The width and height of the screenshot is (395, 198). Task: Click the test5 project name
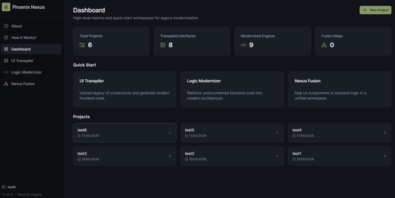coord(190,130)
